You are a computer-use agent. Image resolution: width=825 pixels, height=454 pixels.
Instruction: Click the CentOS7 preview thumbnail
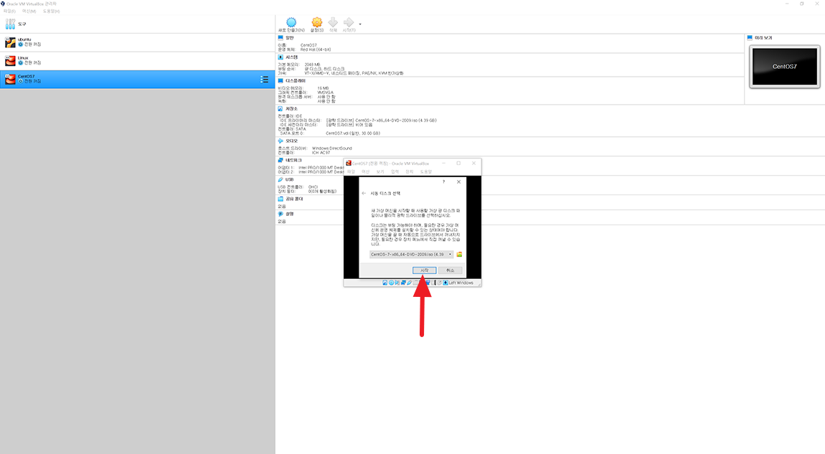click(x=785, y=66)
